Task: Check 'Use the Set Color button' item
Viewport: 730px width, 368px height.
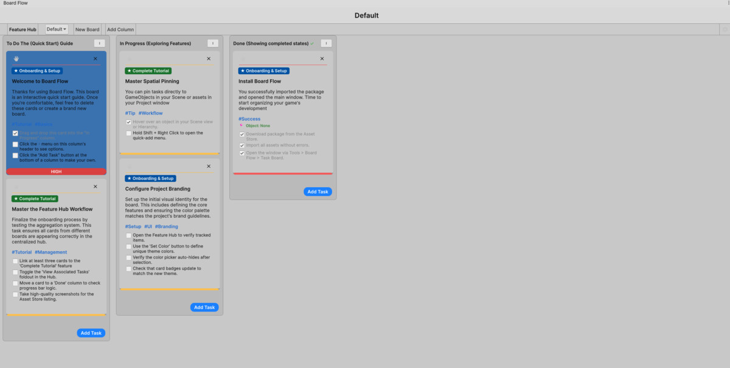Action: [129, 246]
